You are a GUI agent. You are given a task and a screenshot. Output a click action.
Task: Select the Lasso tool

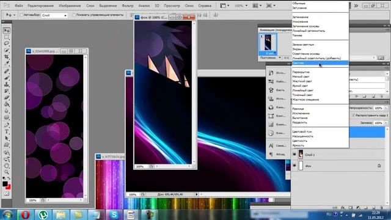click(x=7, y=43)
